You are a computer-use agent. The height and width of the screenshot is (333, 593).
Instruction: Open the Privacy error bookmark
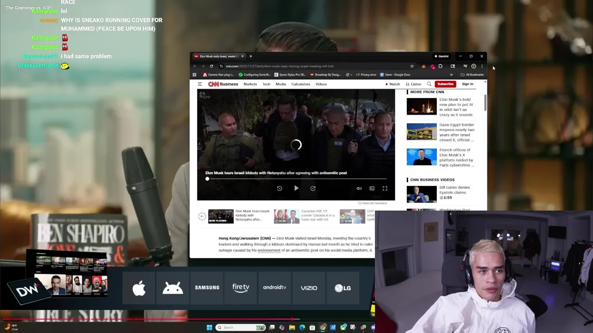(x=366, y=74)
